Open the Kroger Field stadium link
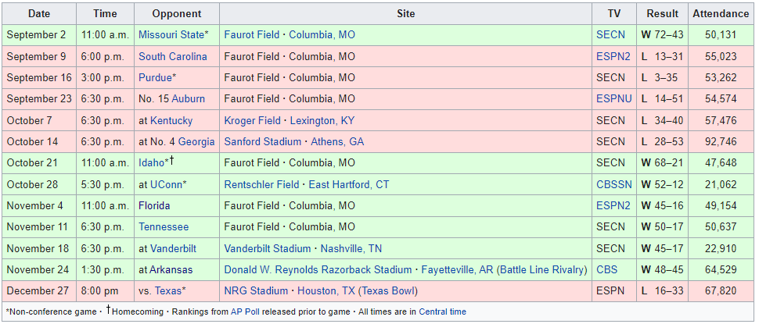The width and height of the screenshot is (759, 324). [252, 120]
